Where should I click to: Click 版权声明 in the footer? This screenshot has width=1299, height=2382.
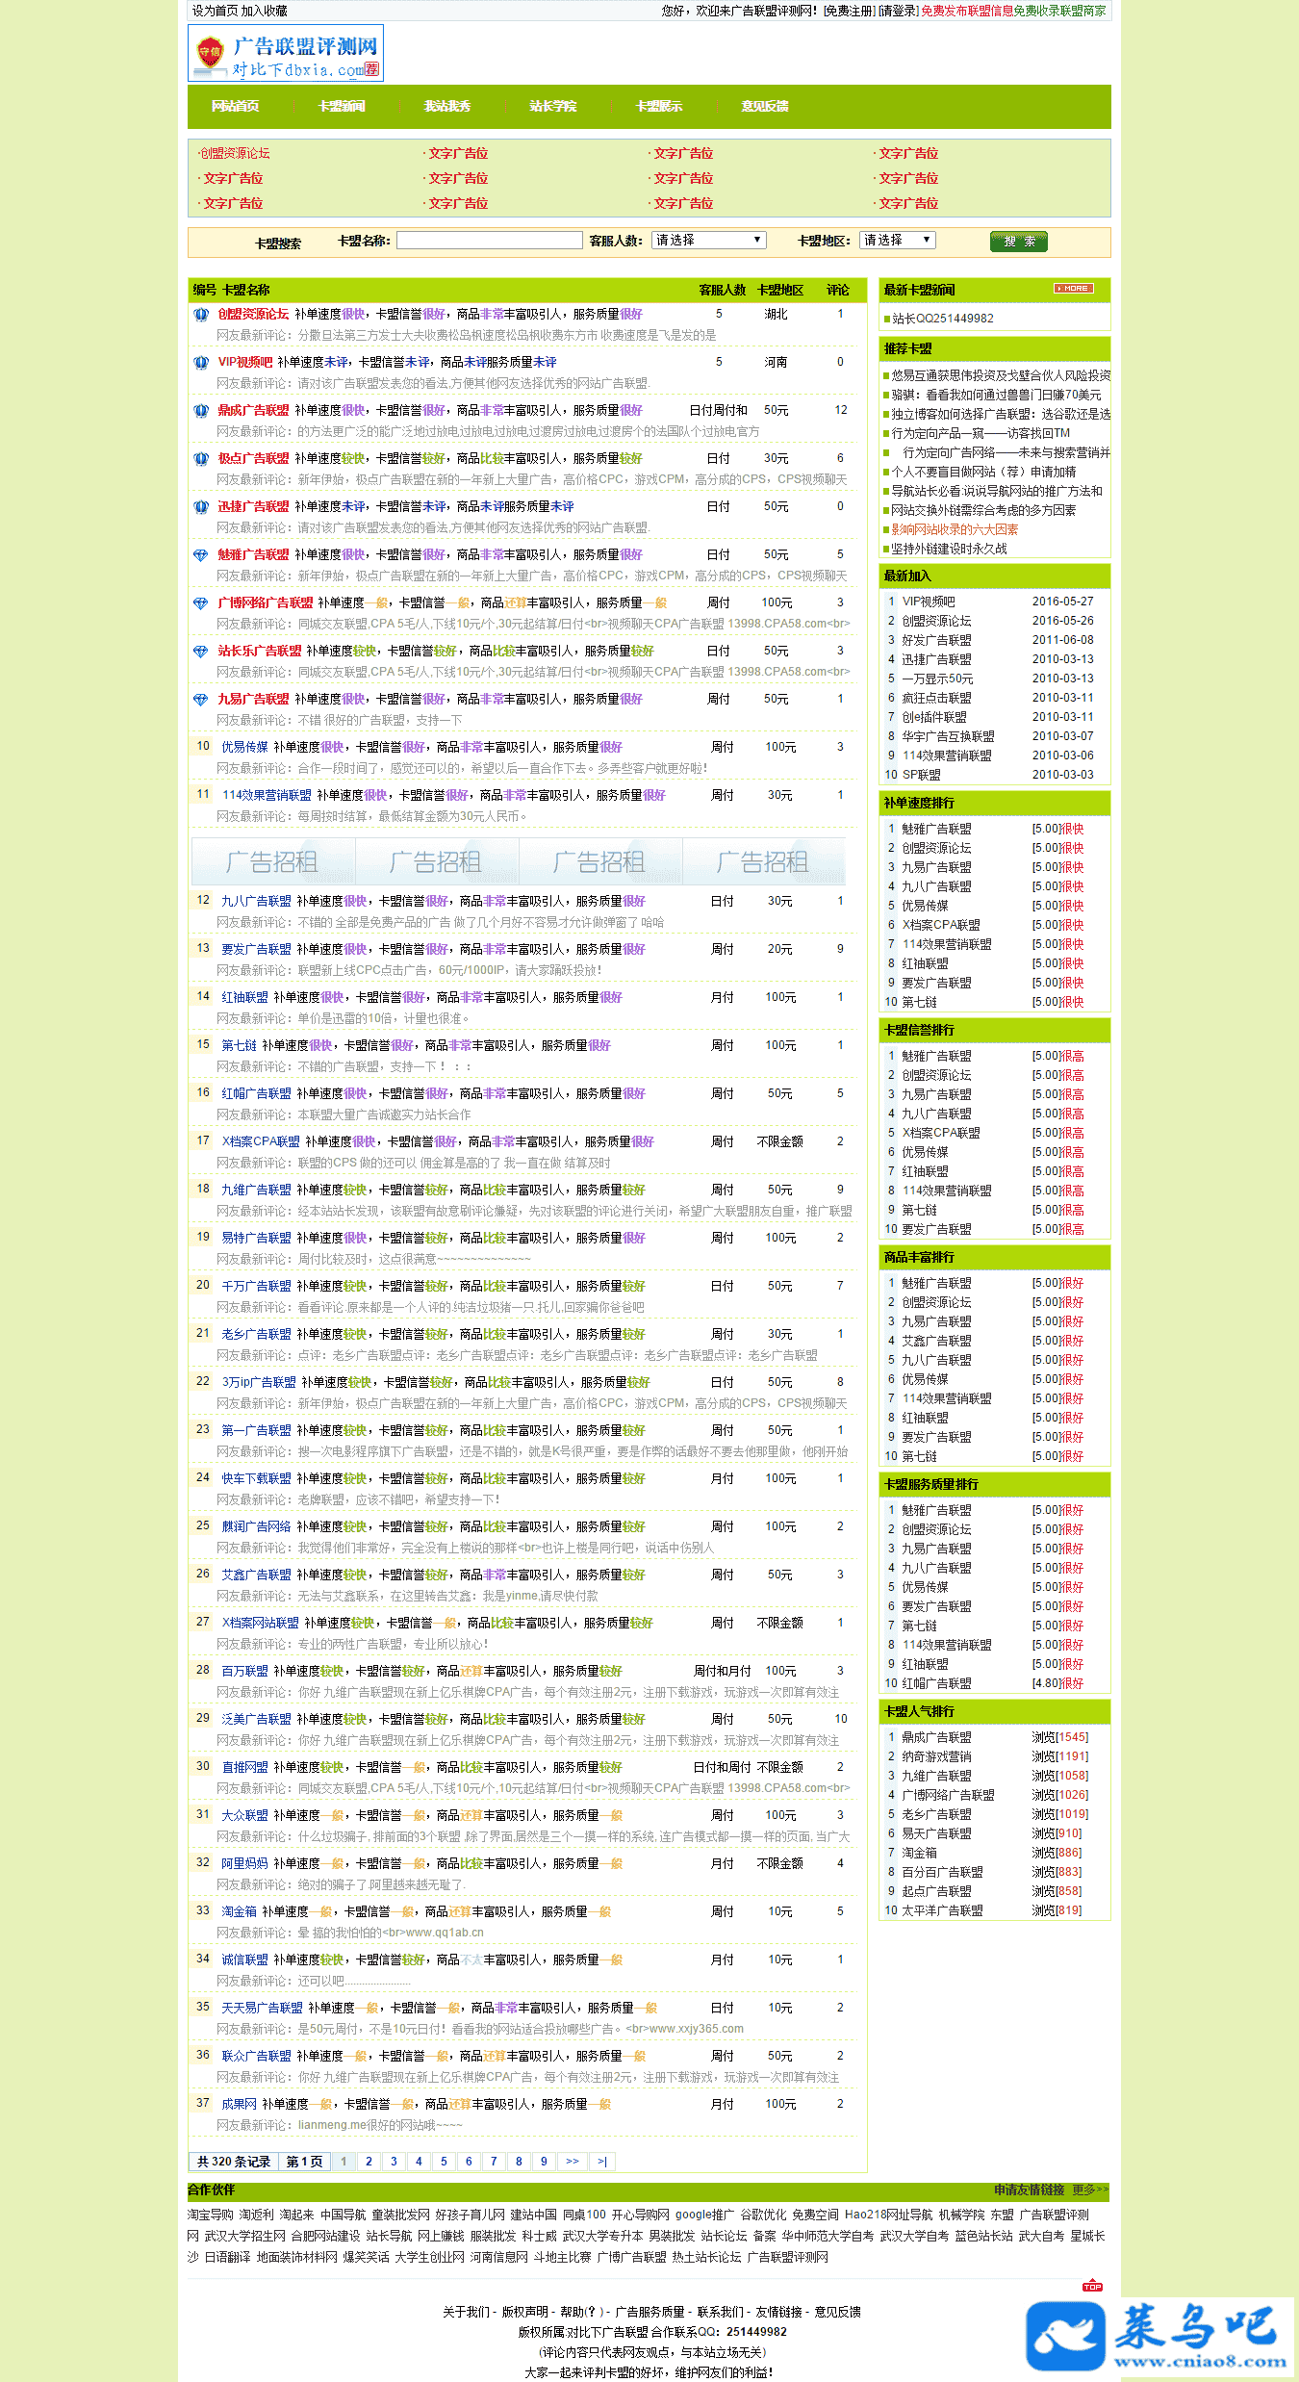click(x=525, y=2312)
